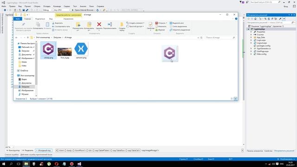This screenshot has width=297, height=167.
Task: Click the Rename icon in Explorer ribbon
Action: tap(110, 24)
